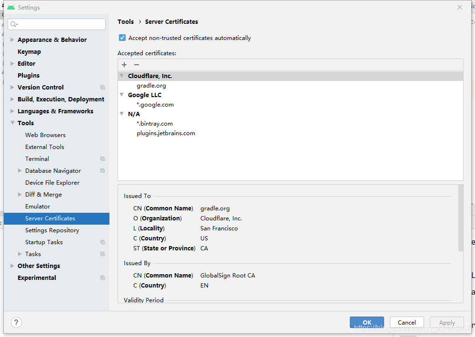Click project-level icon beside Startup Tasks
Image resolution: width=475 pixels, height=337 pixels.
coord(102,242)
